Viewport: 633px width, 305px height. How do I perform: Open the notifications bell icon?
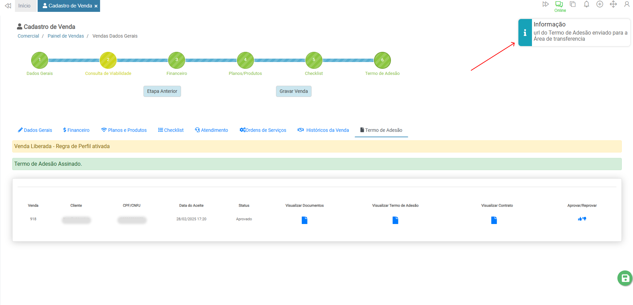pyautogui.click(x=586, y=4)
